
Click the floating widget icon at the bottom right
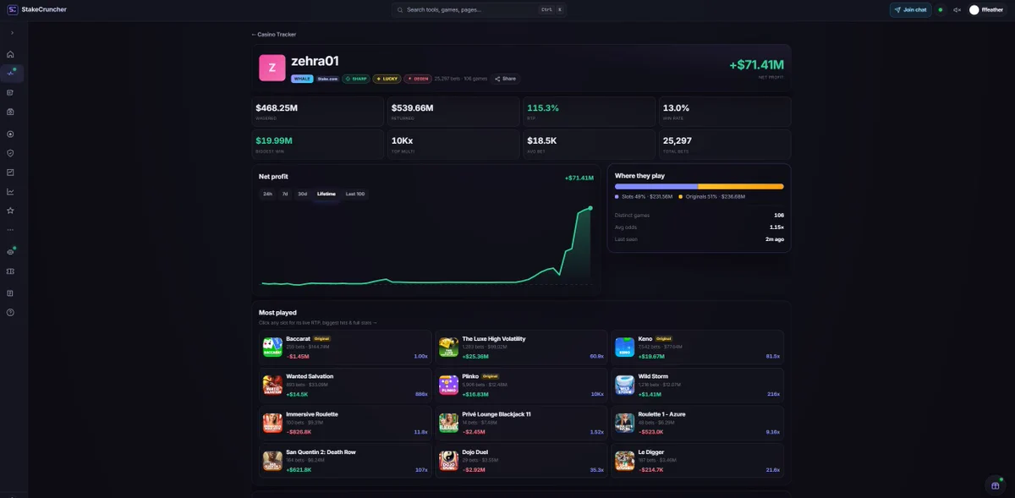995,484
